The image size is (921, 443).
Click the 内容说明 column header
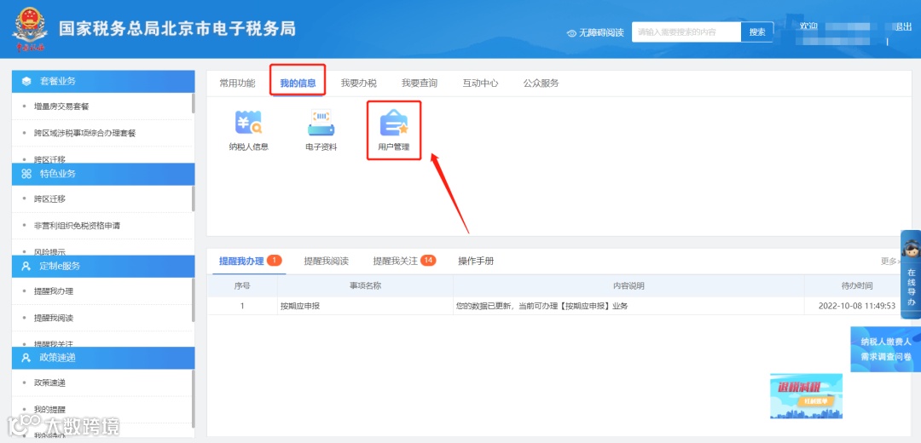pyautogui.click(x=628, y=285)
